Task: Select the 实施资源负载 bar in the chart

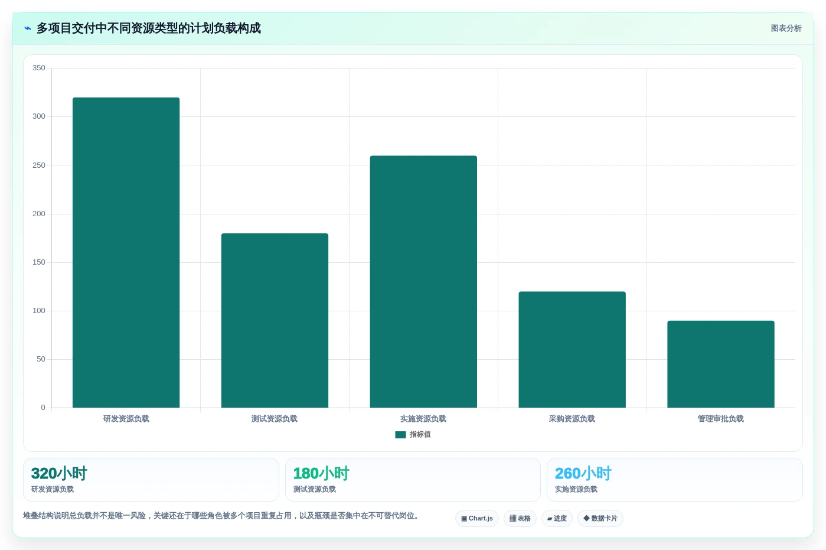Action: 423,282
